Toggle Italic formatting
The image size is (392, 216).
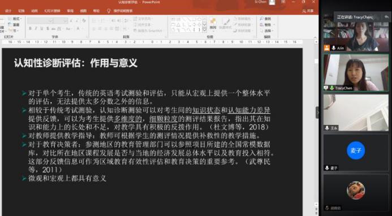36,29
